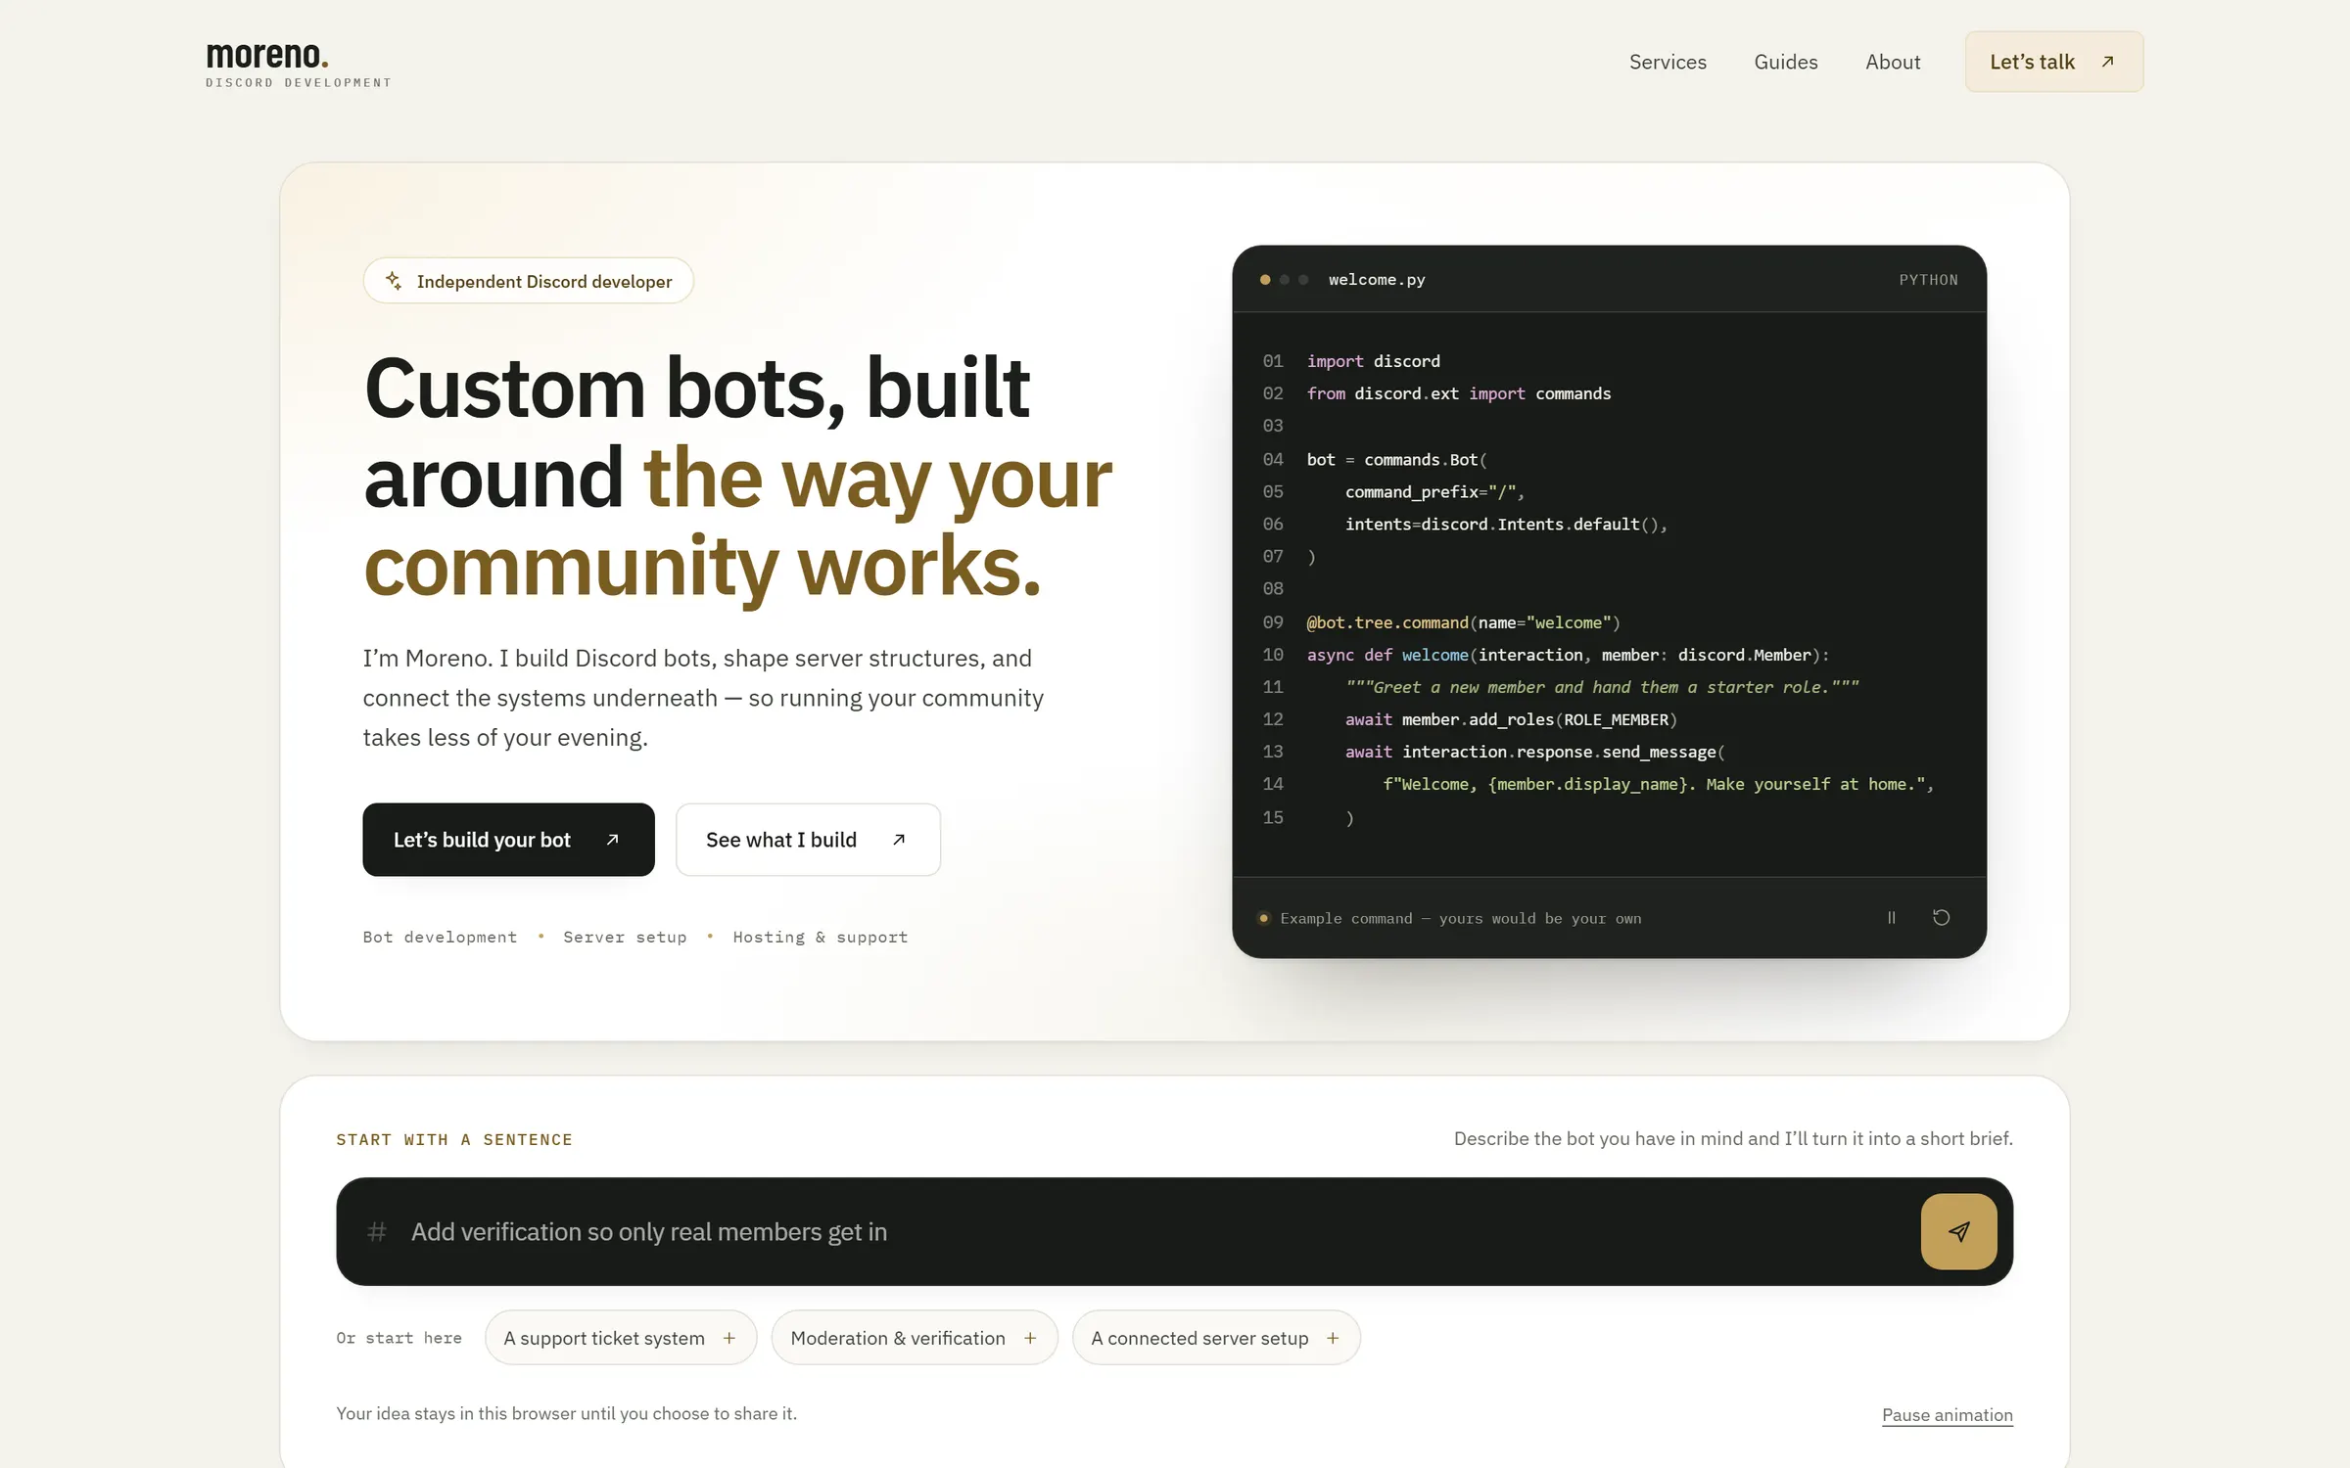
Task: Click Or start here label
Action: click(399, 1338)
